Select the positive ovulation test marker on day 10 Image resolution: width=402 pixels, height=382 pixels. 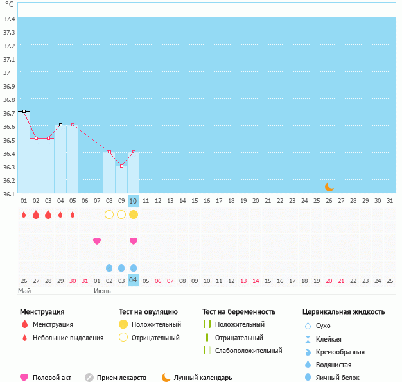point(134,214)
